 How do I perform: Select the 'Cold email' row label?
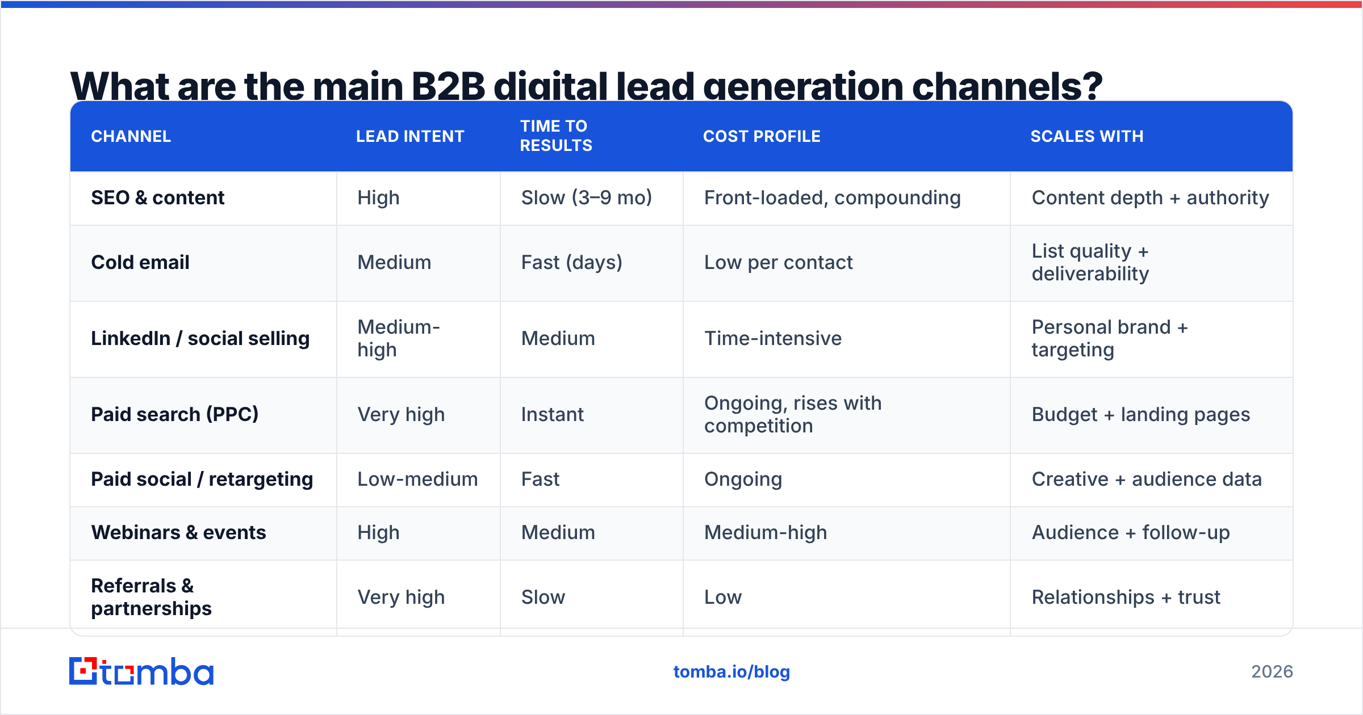pos(140,262)
